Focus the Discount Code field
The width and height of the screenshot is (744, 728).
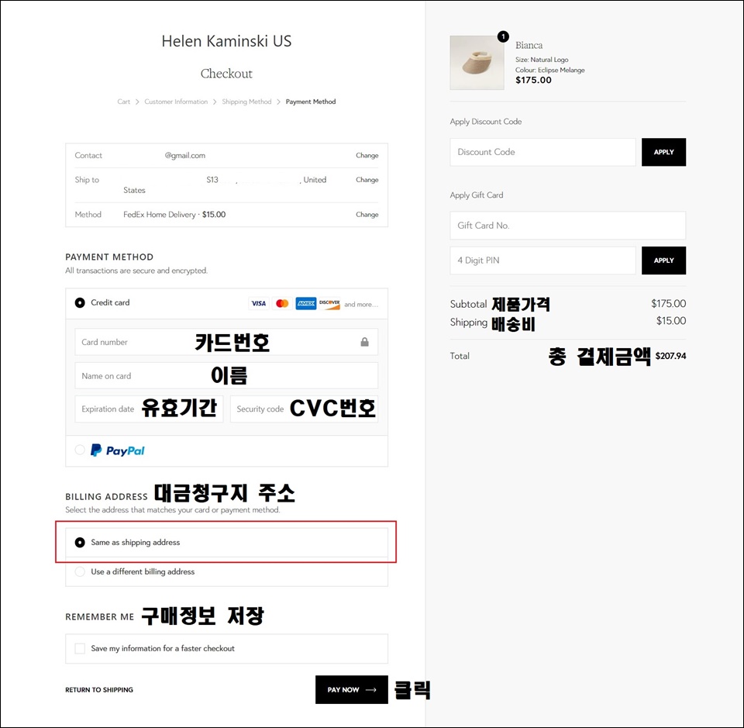[x=542, y=152]
